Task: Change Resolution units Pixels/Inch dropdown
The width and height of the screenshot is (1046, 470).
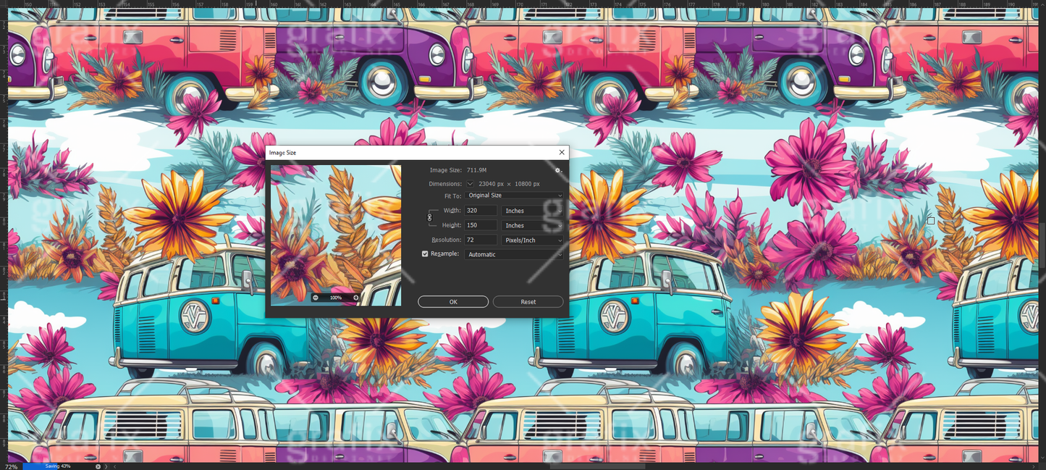Action: (x=532, y=240)
